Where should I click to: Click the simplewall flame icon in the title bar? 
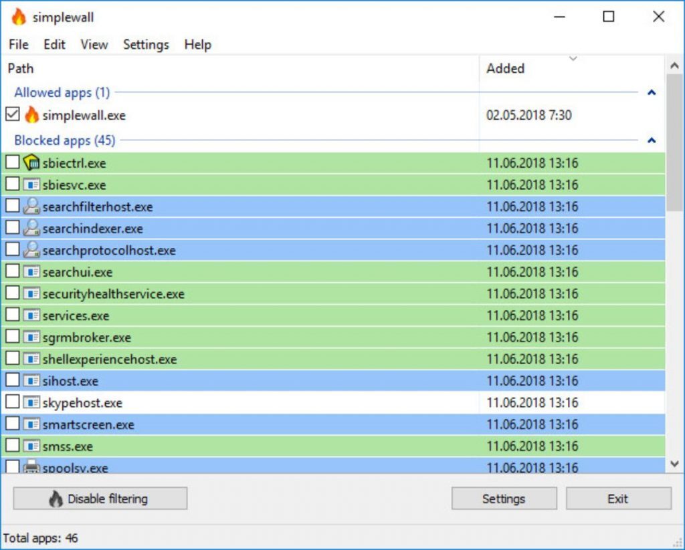coord(17,16)
